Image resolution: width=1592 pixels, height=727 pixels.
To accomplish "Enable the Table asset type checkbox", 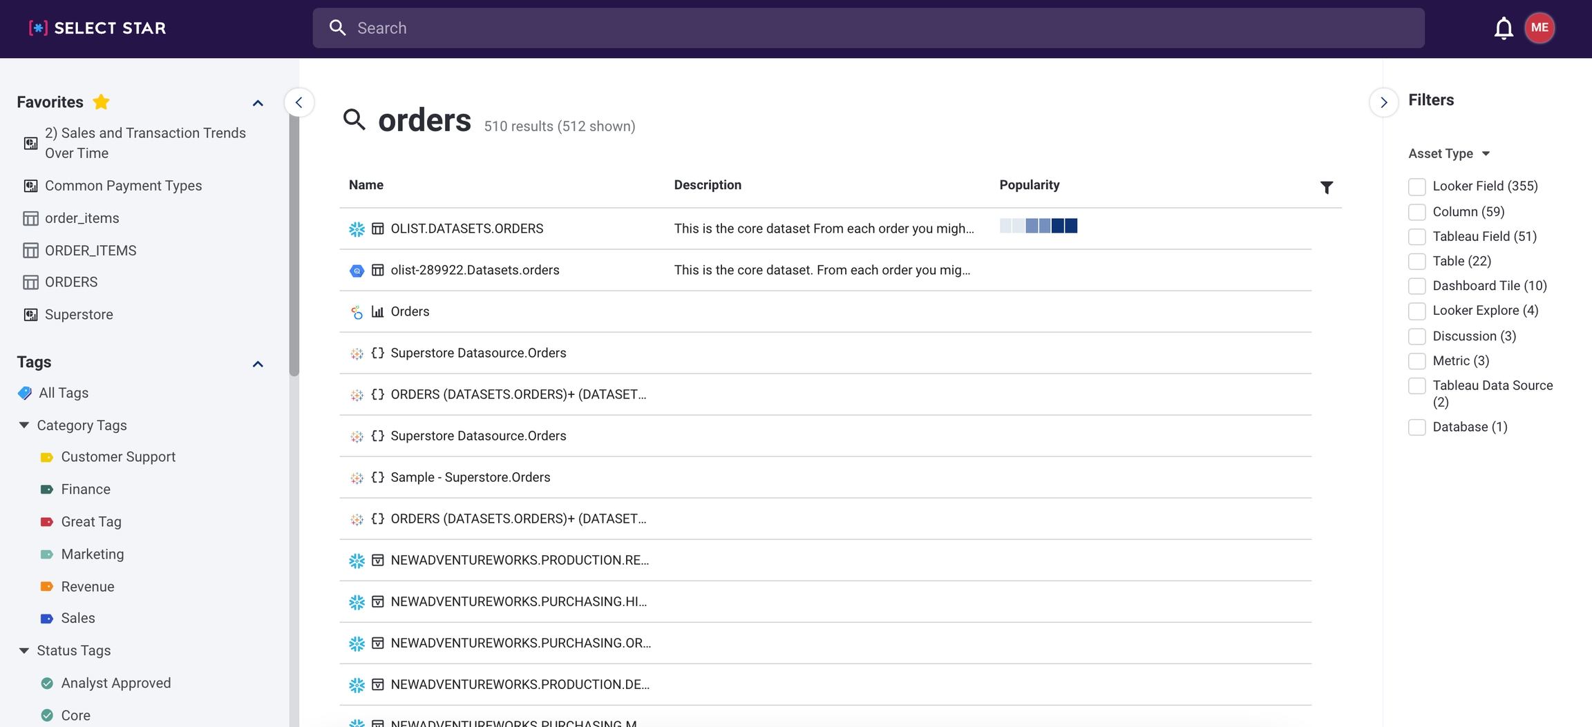I will click(x=1416, y=261).
